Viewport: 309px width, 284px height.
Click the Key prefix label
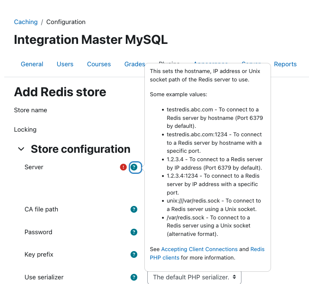(x=39, y=254)
